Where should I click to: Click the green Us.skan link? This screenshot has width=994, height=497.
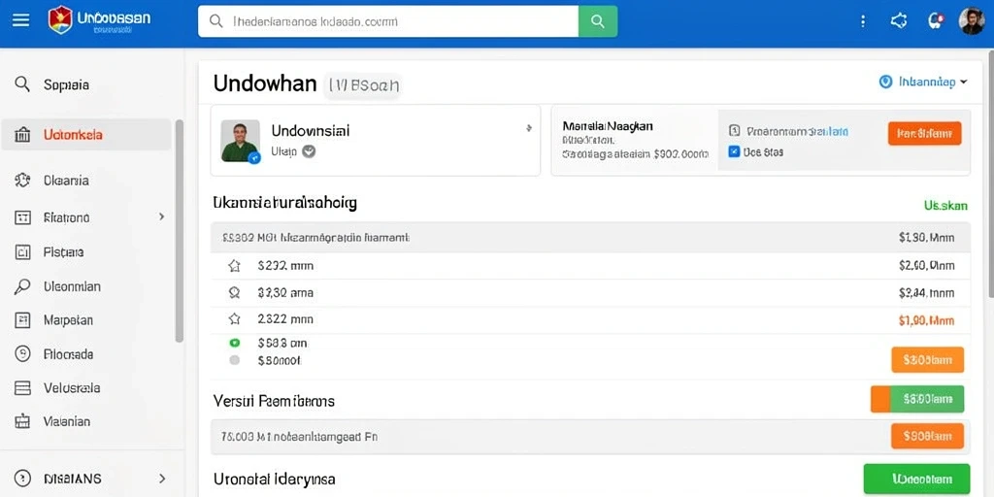[x=945, y=206]
